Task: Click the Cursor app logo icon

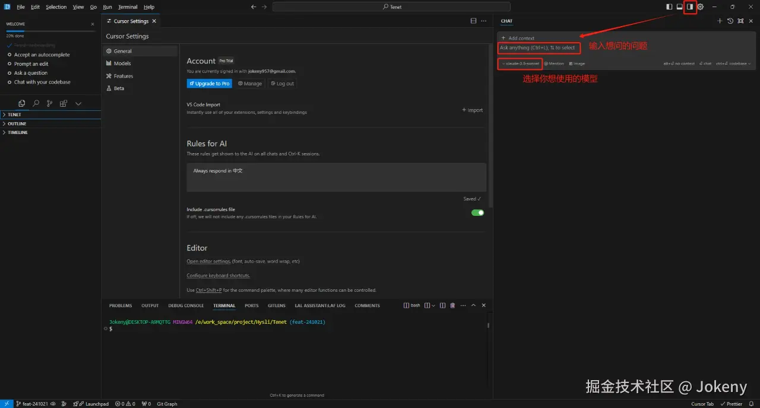Action: (7, 7)
